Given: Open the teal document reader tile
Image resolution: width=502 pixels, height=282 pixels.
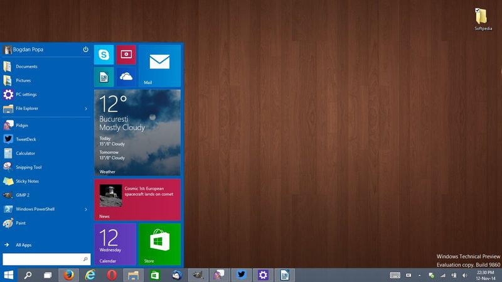Looking at the screenshot, I should coord(104,77).
